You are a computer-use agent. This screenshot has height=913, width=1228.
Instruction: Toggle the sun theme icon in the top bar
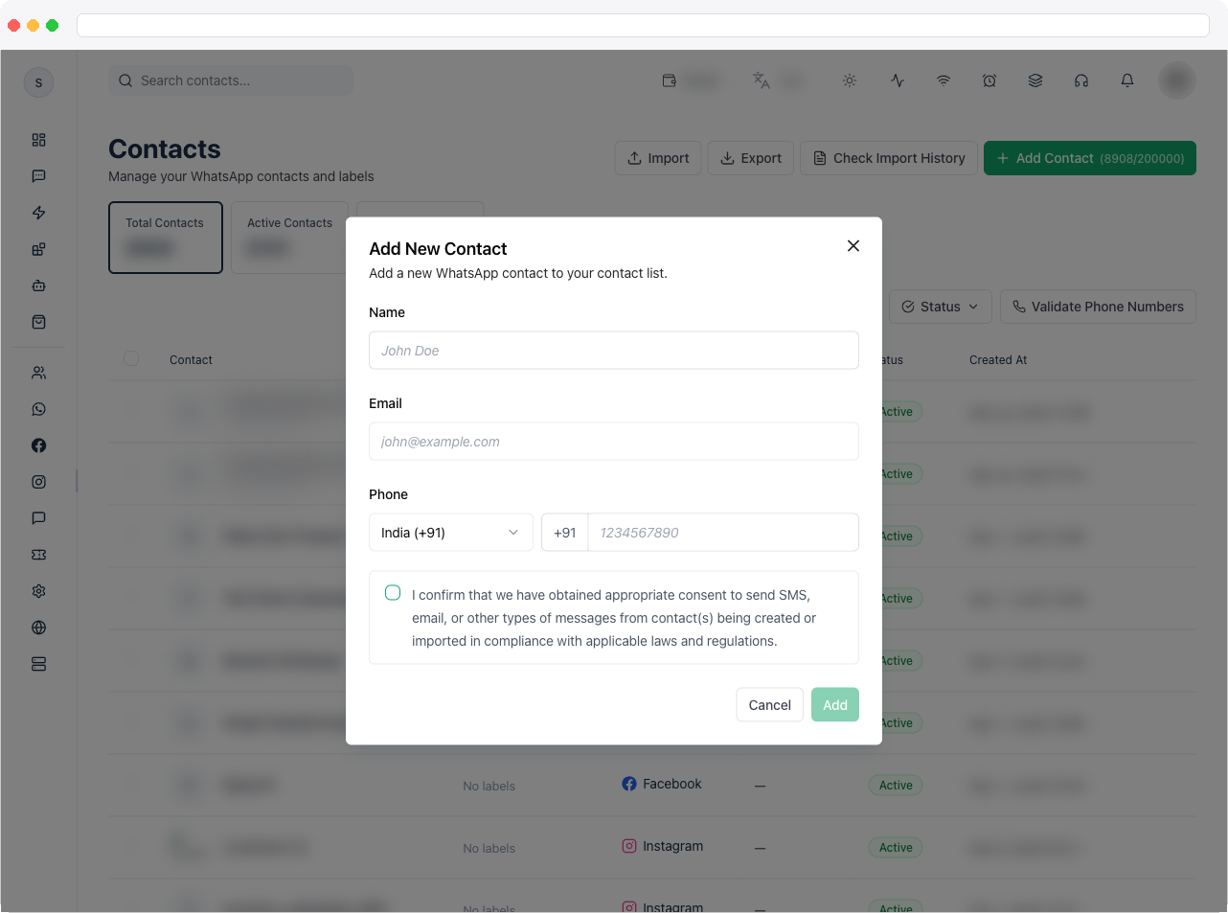(x=850, y=80)
